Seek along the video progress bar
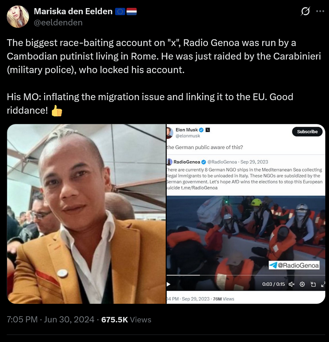This screenshot has width=329, height=342. pos(246,275)
